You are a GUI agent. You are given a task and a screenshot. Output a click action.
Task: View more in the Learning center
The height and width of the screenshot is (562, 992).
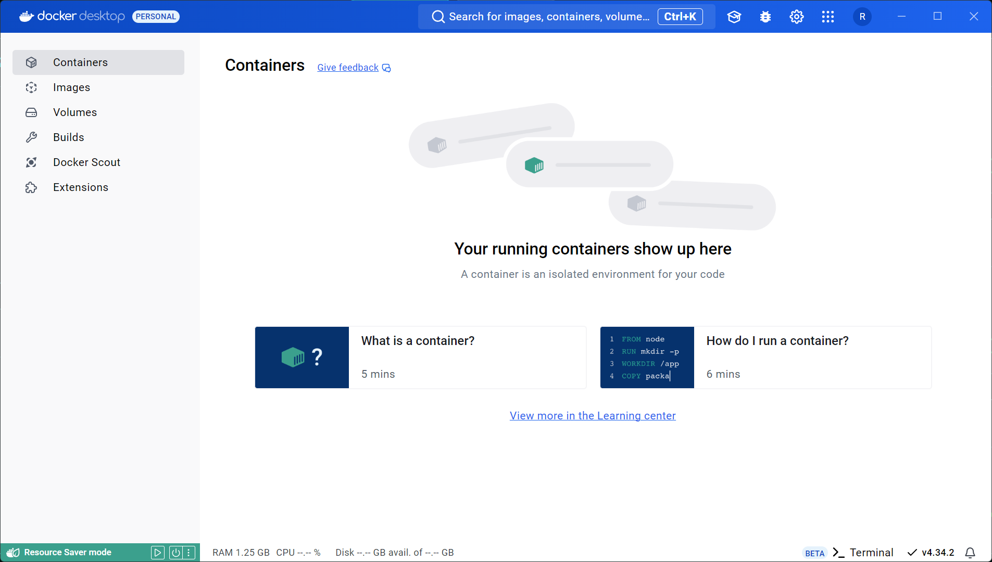pos(592,415)
